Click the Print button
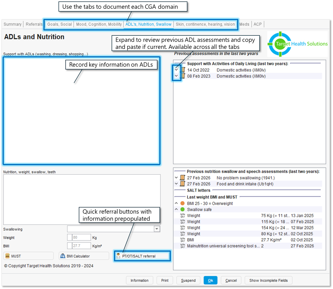The width and height of the screenshot is (333, 289). (165, 280)
